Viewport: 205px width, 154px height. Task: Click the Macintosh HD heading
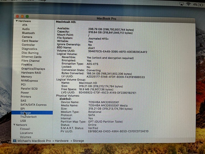click(66, 22)
